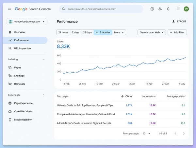Go to next page of table rows
This screenshot has width=196, height=148.
pyautogui.click(x=184, y=134)
